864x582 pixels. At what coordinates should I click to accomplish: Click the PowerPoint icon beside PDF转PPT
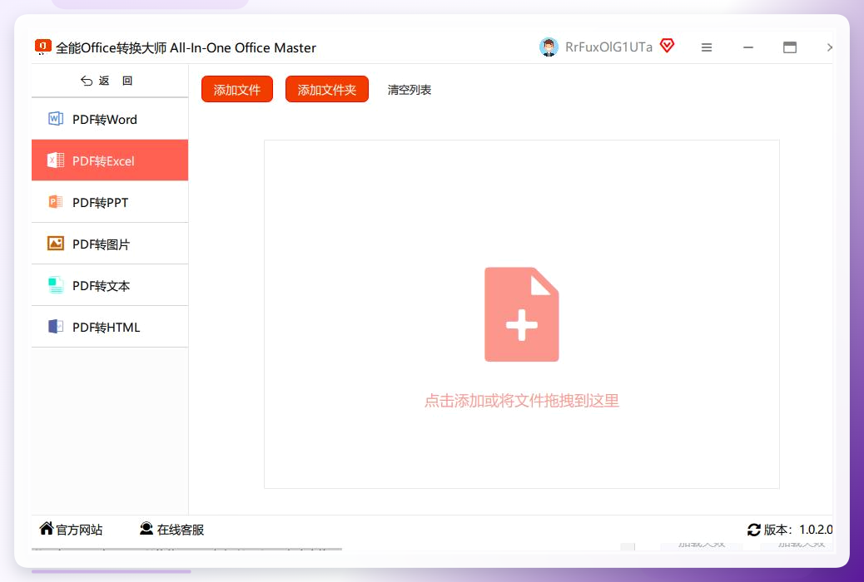(x=56, y=202)
